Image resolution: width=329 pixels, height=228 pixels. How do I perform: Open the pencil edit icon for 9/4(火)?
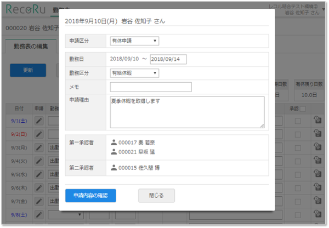(x=39, y=161)
